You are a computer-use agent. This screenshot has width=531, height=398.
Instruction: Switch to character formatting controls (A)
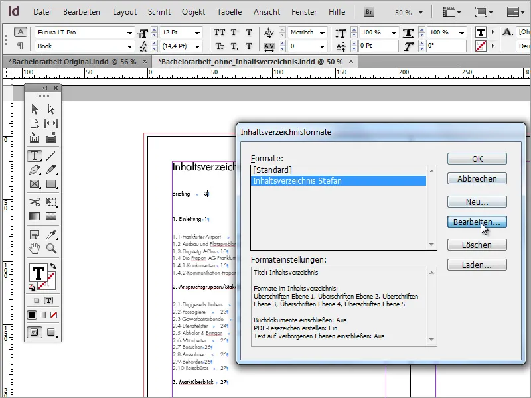pyautogui.click(x=21, y=32)
